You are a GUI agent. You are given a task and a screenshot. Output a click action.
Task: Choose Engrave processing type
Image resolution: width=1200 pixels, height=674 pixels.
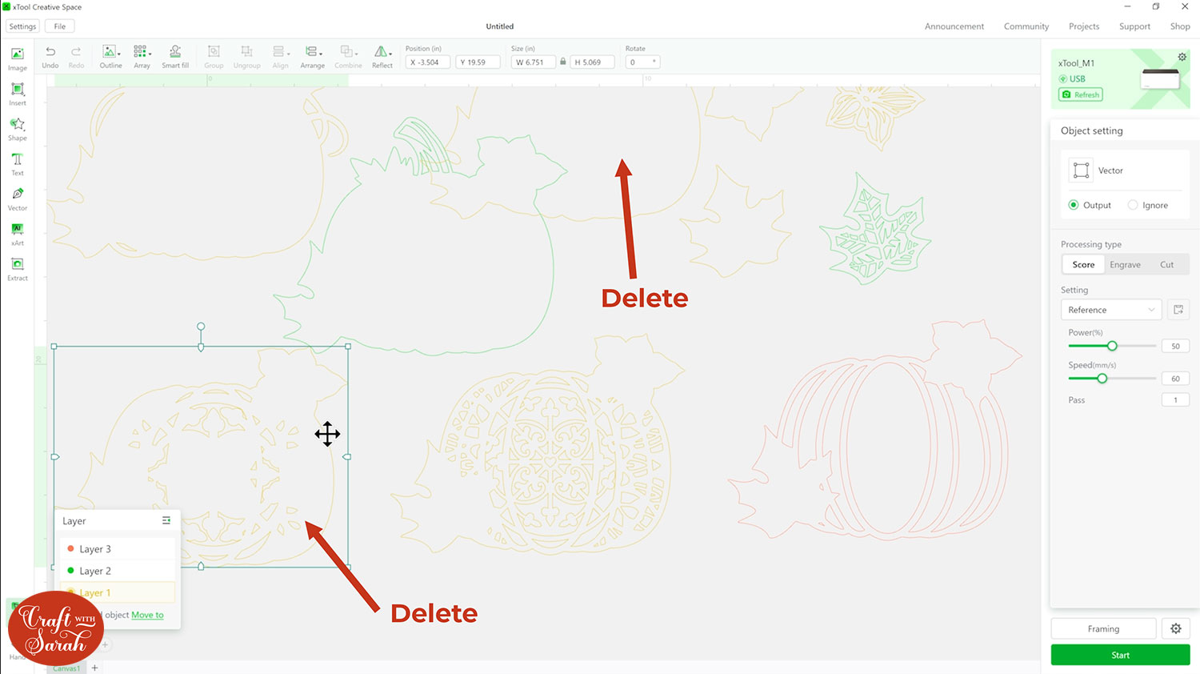1125,264
